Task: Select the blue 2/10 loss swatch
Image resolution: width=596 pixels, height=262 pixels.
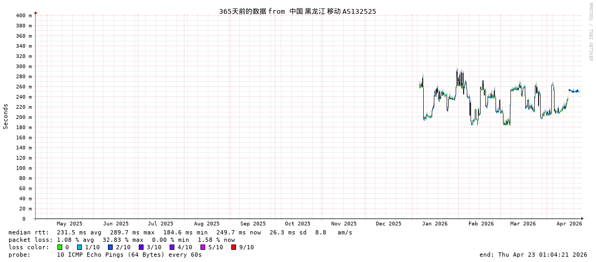Action: point(111,247)
